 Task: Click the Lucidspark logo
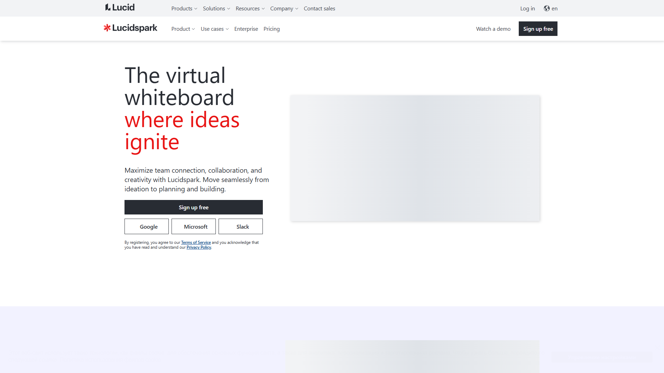pyautogui.click(x=130, y=28)
